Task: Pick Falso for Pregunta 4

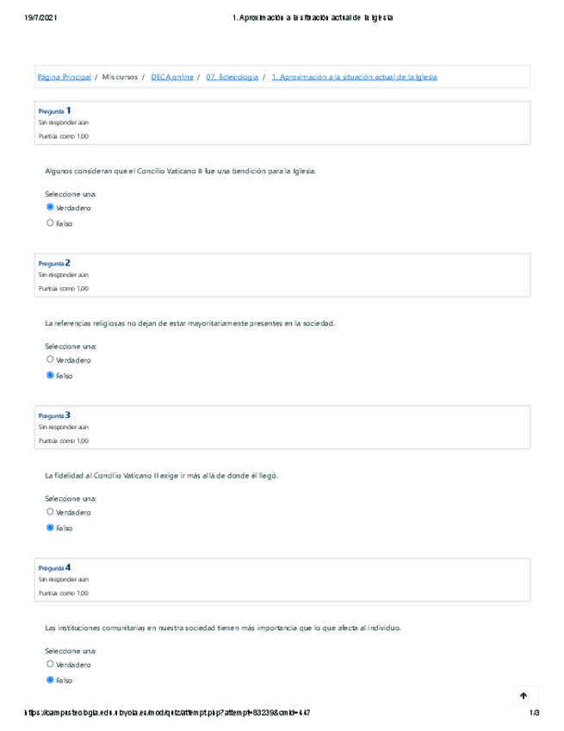Action: 50,680
